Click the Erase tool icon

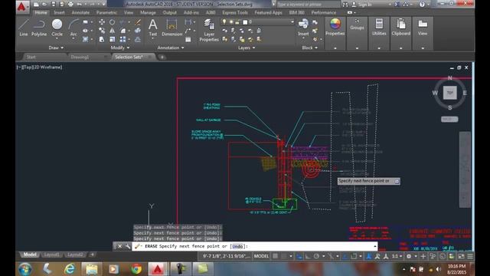(x=138, y=22)
